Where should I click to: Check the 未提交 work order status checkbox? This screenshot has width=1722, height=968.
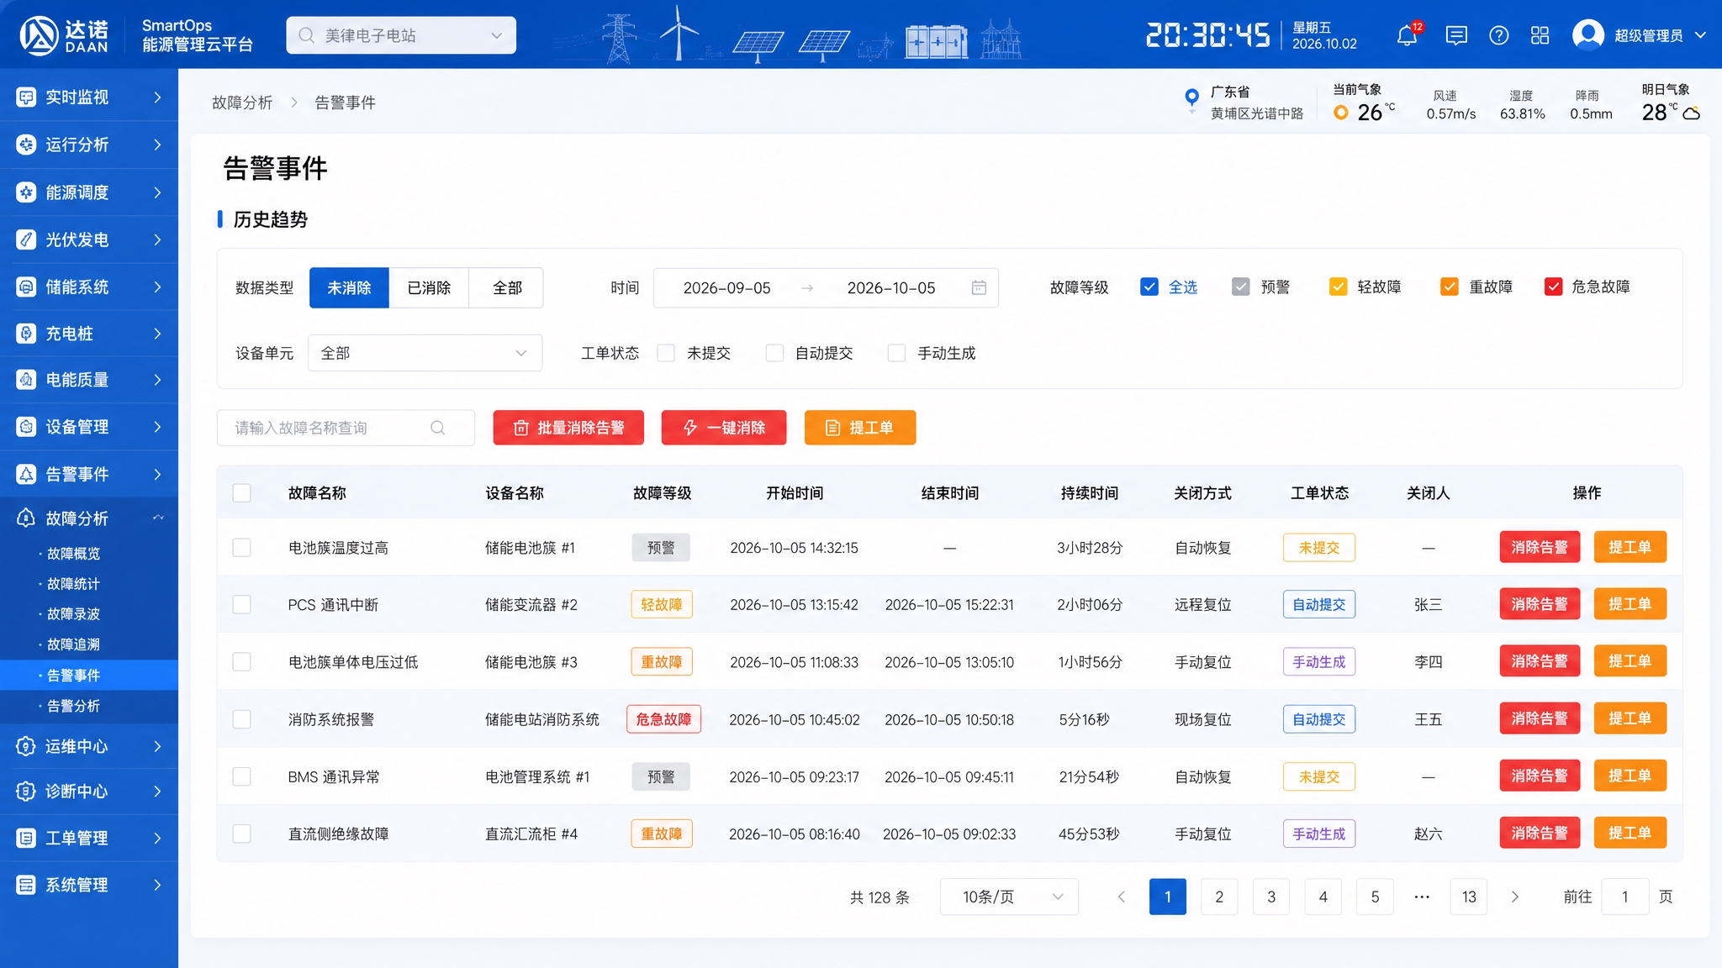(x=666, y=353)
